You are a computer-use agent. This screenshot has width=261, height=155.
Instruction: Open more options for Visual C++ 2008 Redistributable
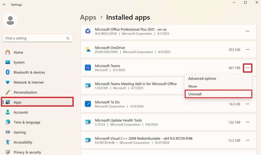pyautogui.click(x=247, y=140)
